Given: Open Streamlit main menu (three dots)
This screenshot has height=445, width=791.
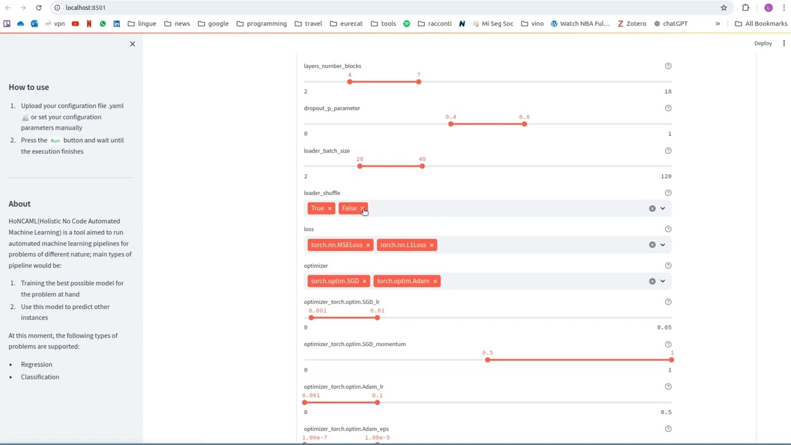Looking at the screenshot, I should (x=784, y=43).
